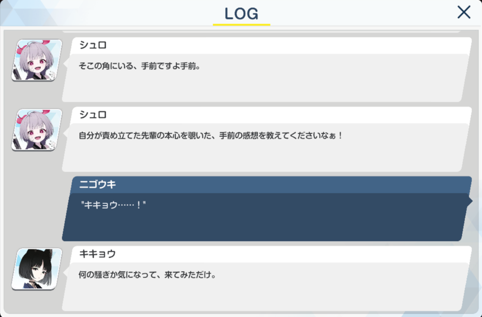482x317 pixels.
Task: Tap キキョウ's black-haired avatar portrait
Action: tap(37, 269)
